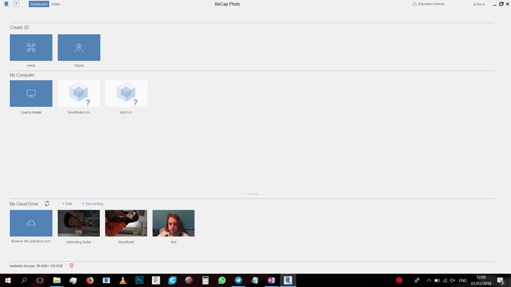This screenshot has width=511, height=287.
Task: Click ReCap Photo taskbar icon
Action: [x=287, y=280]
